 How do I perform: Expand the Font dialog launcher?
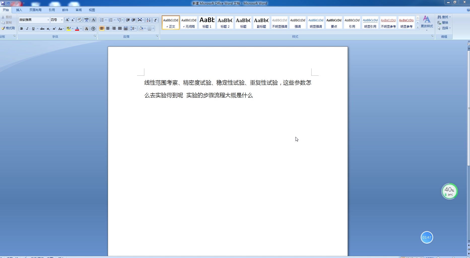coord(95,36)
